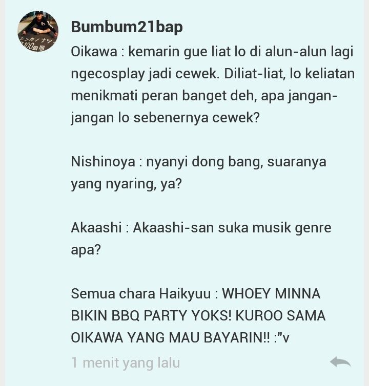Click the line 'Akaashi : Akaashi-san suka musik'
Viewport: 369px width, 386px height.
(201, 228)
